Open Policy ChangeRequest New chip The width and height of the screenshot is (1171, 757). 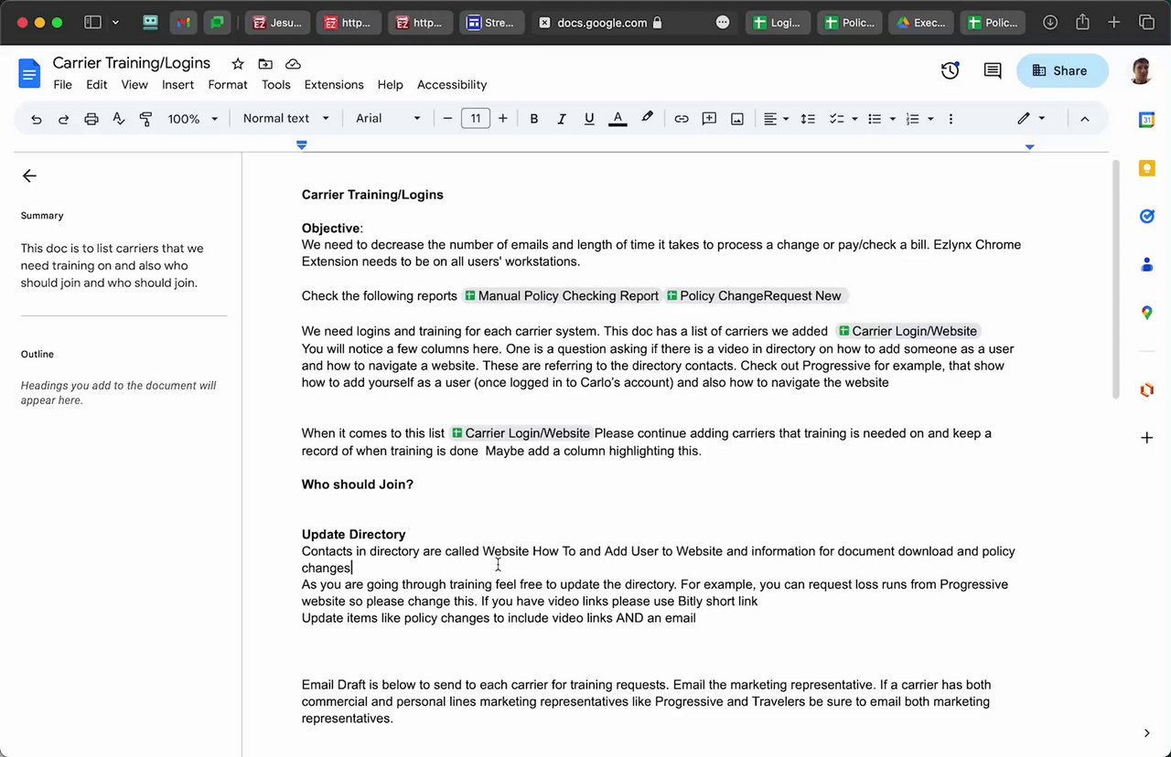click(x=754, y=296)
